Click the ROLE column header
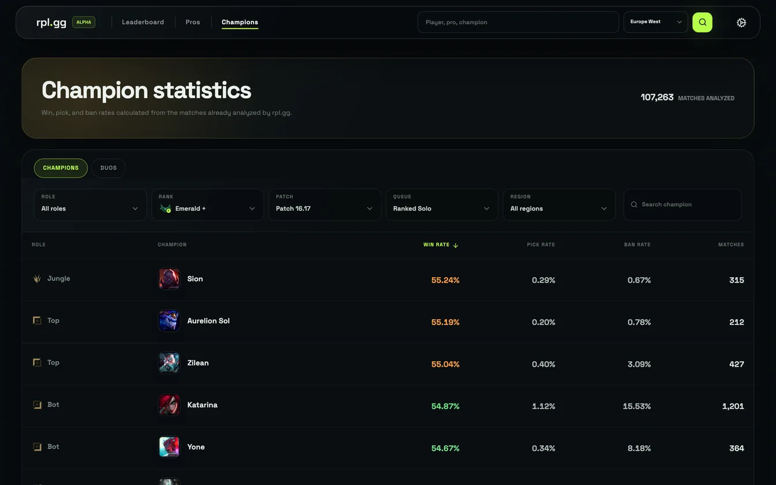Image resolution: width=776 pixels, height=485 pixels. (39, 245)
